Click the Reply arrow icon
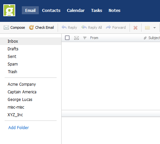160x144 pixels. pyautogui.click(x=64, y=27)
